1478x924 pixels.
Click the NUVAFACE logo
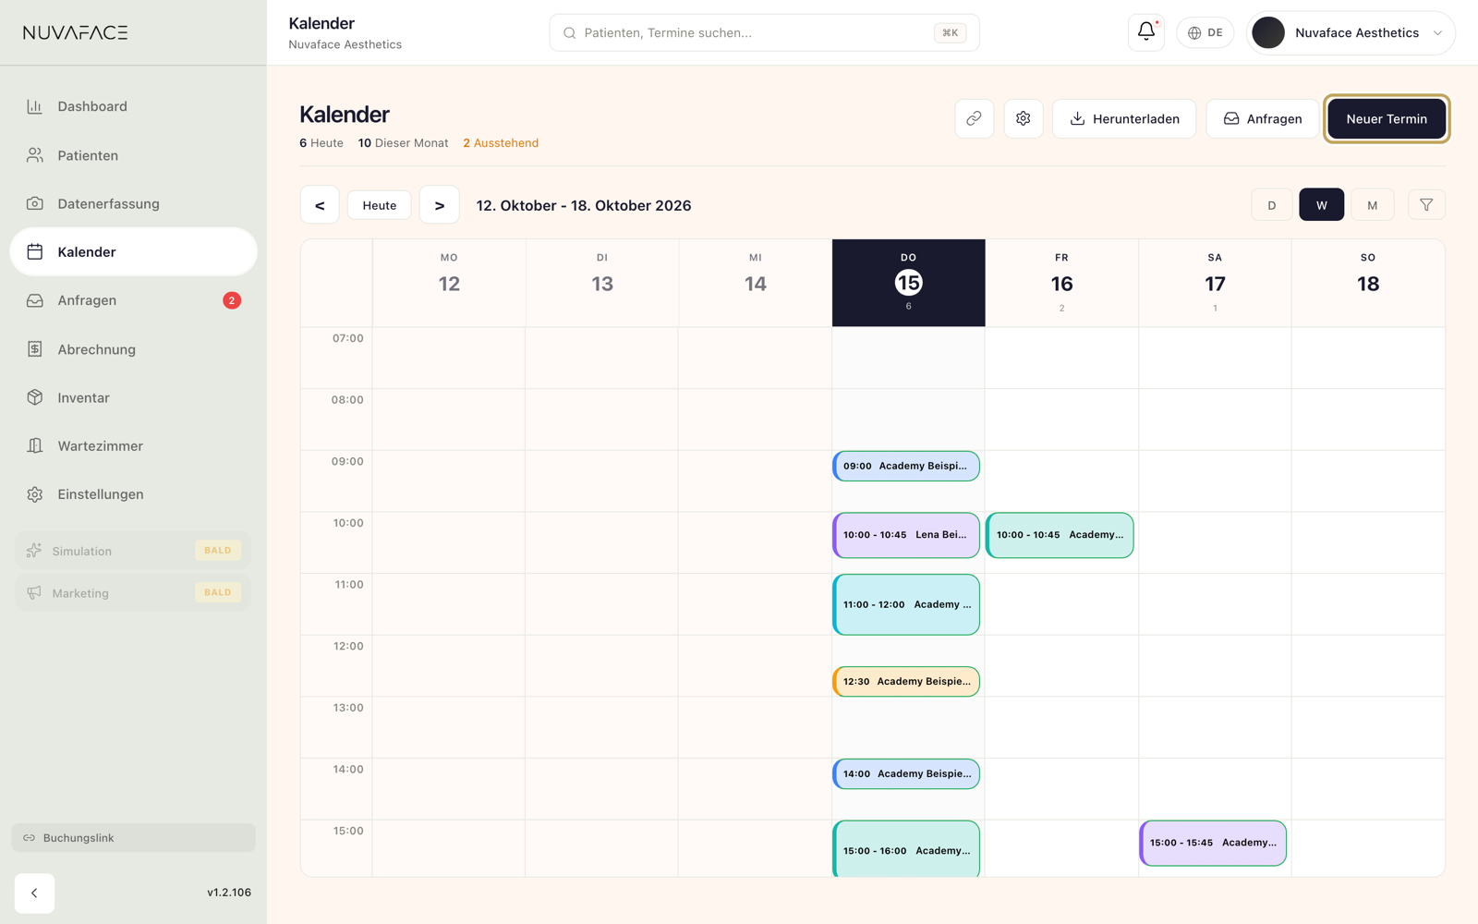(x=76, y=32)
